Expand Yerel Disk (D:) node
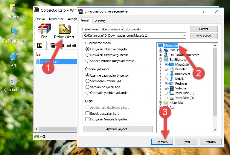This screenshot has width=230, height=155. (166, 98)
